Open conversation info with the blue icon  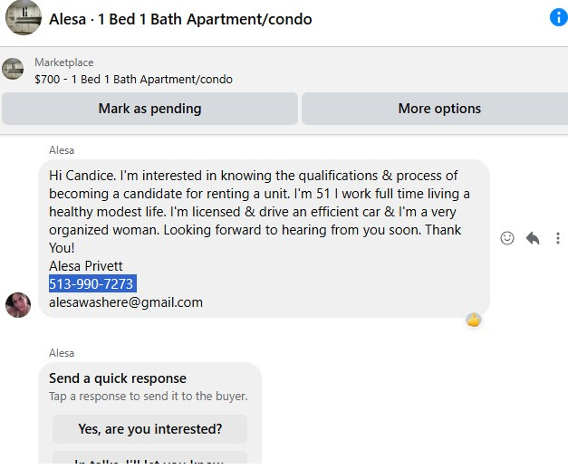558,17
